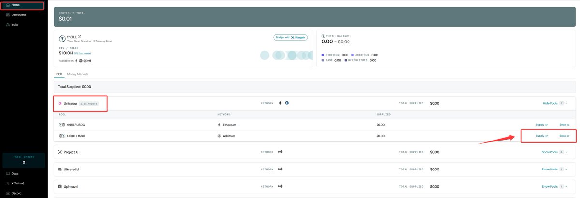Click the Ethereum icon beside Available on

click(76, 61)
